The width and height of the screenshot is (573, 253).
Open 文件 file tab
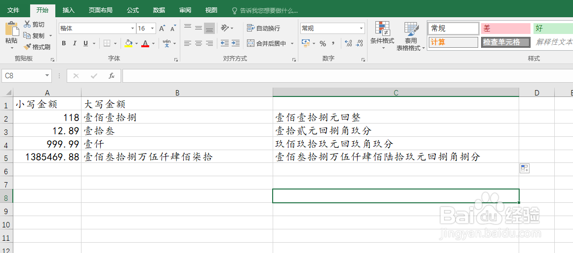click(13, 10)
